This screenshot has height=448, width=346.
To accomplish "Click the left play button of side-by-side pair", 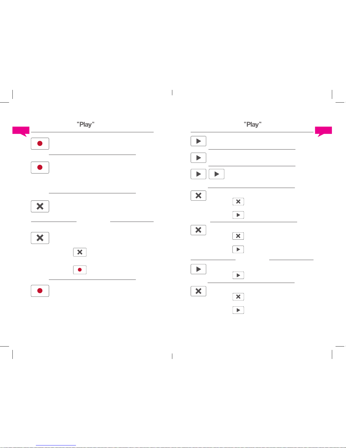I will coord(198,174).
